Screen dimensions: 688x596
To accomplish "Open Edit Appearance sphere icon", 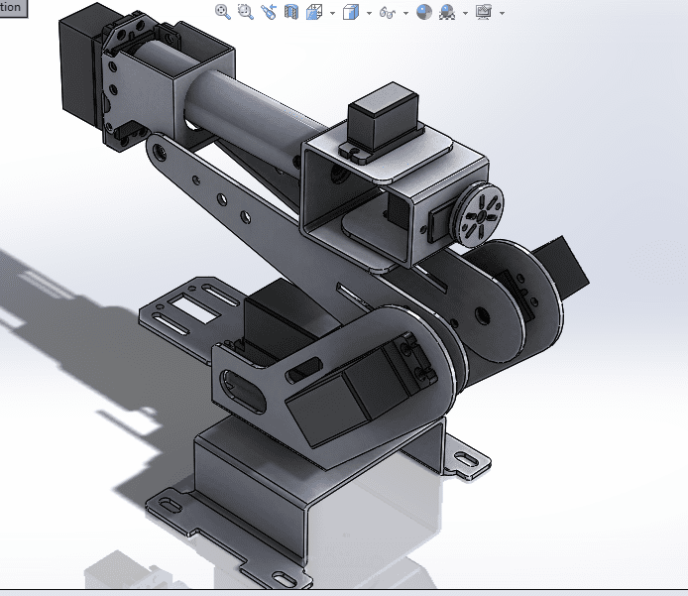I will 424,12.
